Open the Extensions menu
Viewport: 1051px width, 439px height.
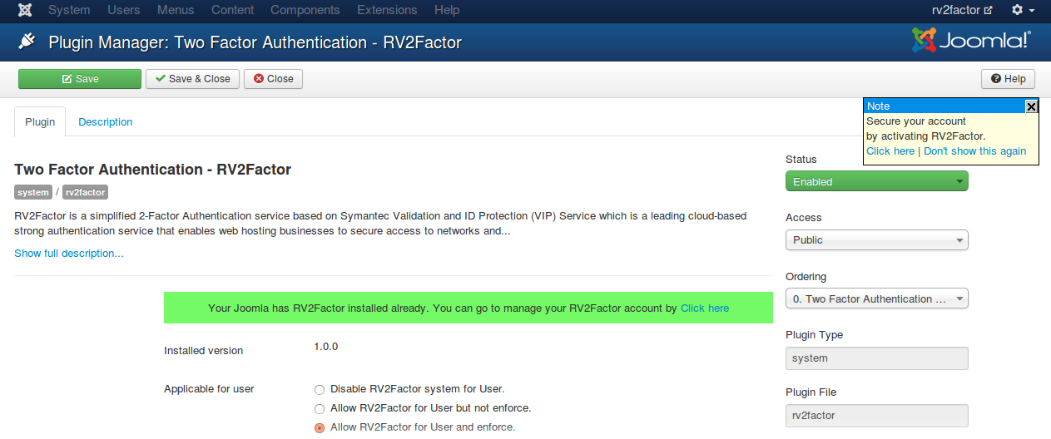click(387, 10)
